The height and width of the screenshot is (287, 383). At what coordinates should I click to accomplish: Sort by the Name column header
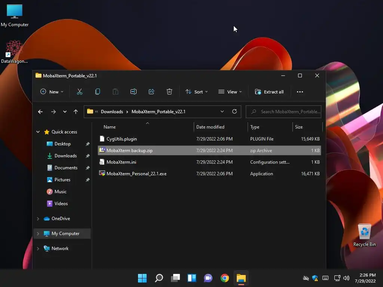coord(145,127)
